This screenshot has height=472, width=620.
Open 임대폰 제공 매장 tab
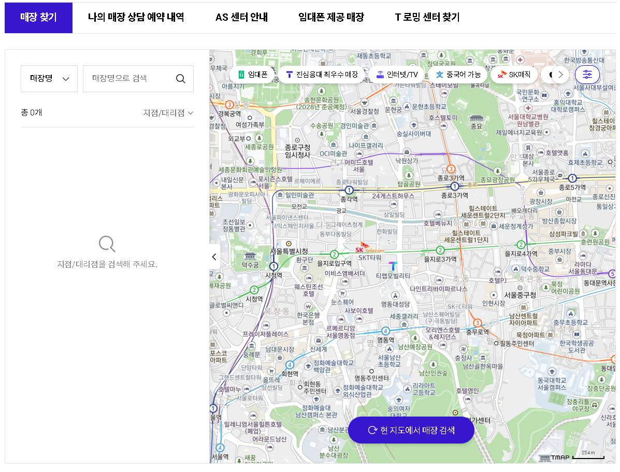(331, 18)
